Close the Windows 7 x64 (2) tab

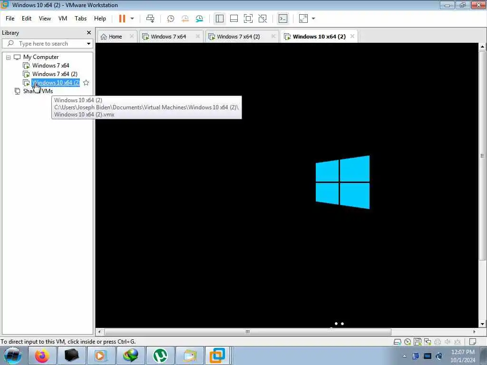[x=273, y=36]
